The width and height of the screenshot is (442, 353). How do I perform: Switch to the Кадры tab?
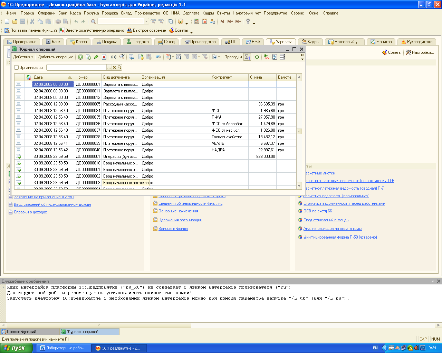[x=310, y=42]
